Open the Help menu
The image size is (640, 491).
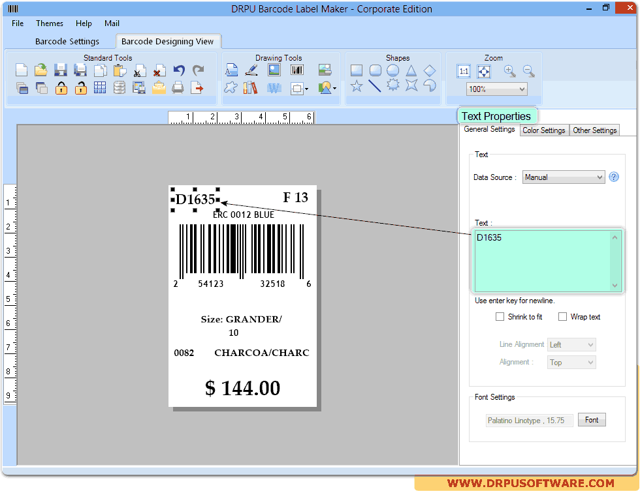click(84, 23)
